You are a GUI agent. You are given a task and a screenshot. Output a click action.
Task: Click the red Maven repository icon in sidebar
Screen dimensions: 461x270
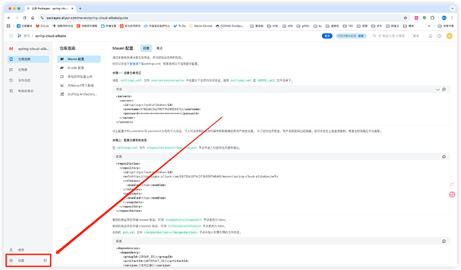(11, 49)
